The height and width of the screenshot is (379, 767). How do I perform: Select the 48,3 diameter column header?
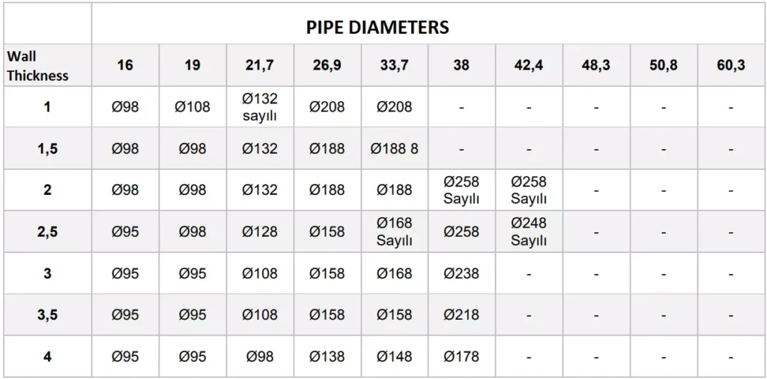click(x=596, y=65)
